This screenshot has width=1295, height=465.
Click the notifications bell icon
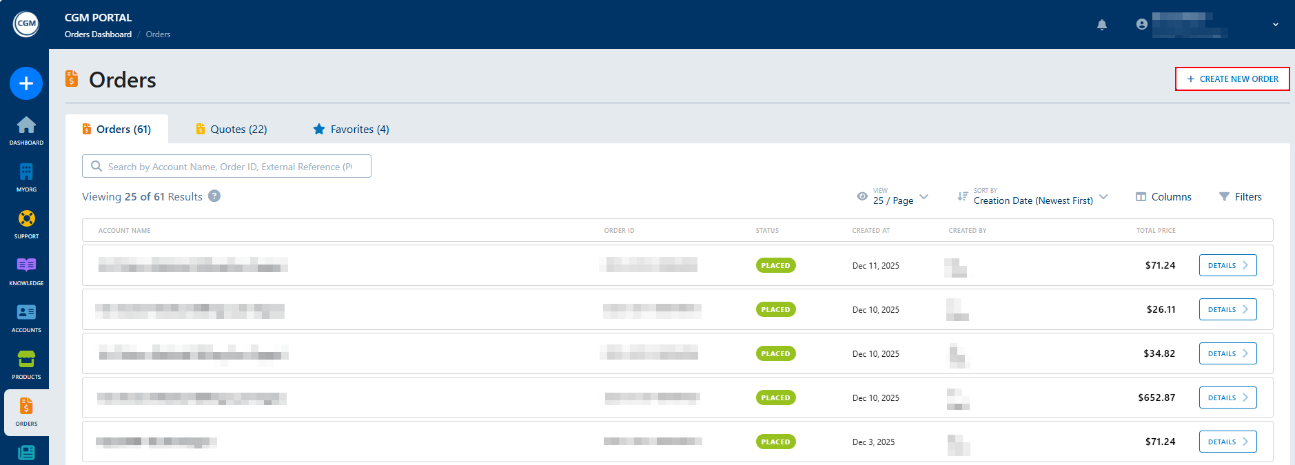pyautogui.click(x=1102, y=25)
